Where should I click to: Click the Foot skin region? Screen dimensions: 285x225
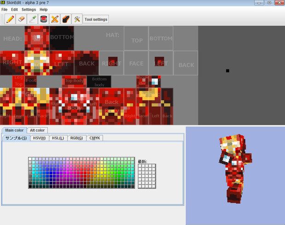(31, 81)
